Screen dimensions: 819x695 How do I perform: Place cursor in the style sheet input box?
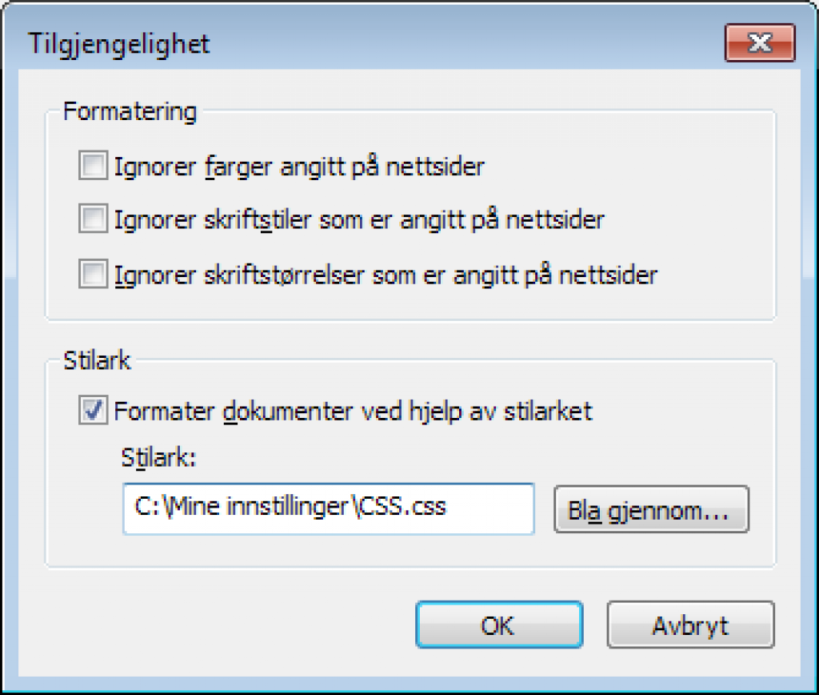click(x=328, y=509)
